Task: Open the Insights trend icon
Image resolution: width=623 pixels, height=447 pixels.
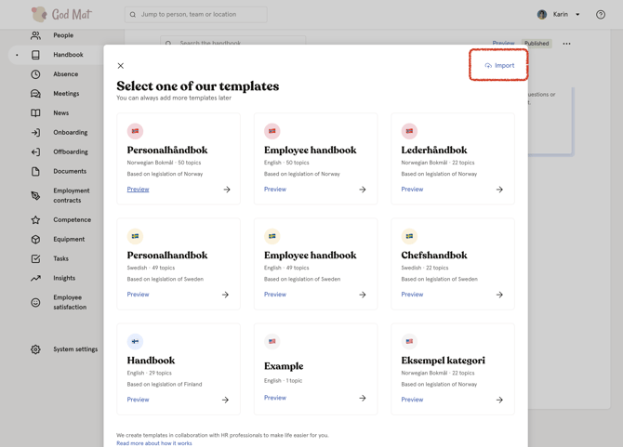Action: (x=35, y=278)
